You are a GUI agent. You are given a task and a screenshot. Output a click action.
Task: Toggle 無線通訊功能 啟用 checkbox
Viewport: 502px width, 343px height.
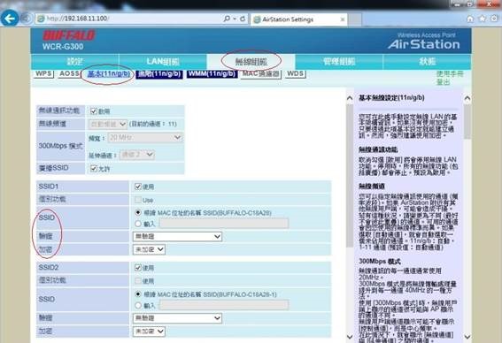(x=94, y=111)
